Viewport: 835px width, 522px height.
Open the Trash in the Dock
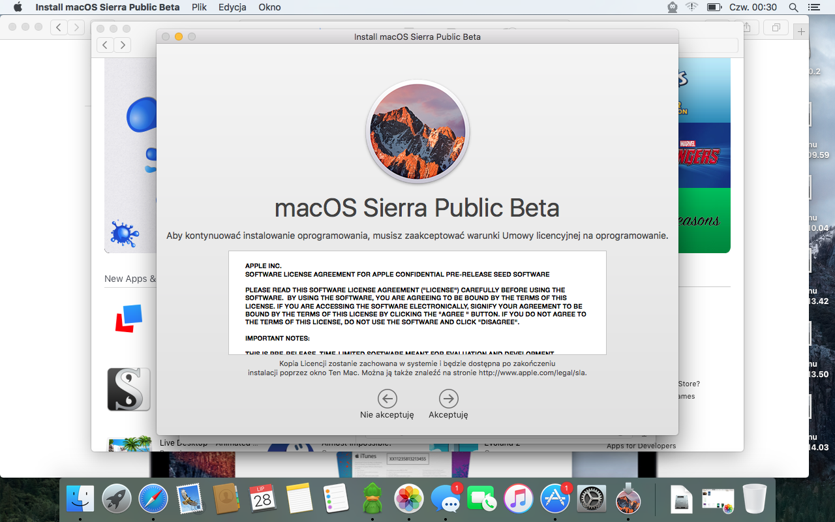pos(755,500)
